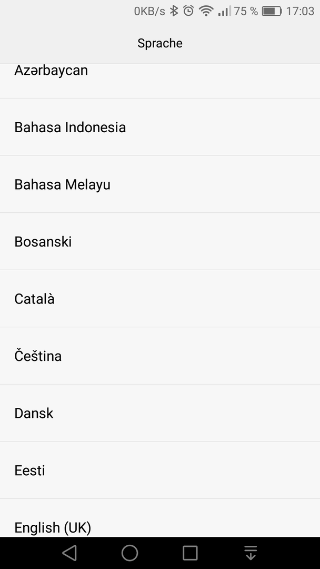Tap the battery indicator icon
The width and height of the screenshot is (320, 569).
[x=272, y=11]
